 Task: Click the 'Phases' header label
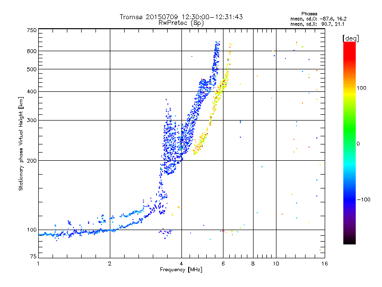[x=309, y=14]
